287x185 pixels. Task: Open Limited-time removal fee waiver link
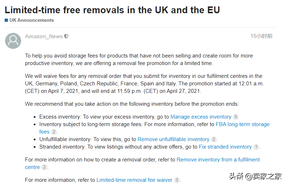pyautogui.click(x=134, y=180)
